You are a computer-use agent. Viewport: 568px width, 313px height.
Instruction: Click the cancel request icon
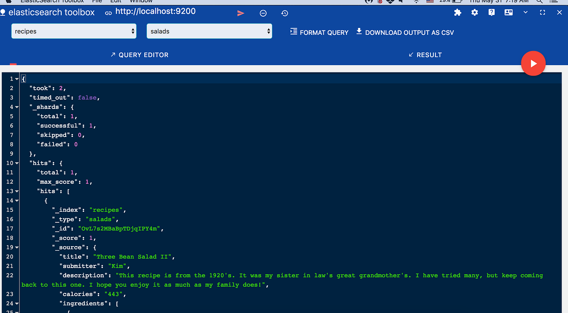(x=263, y=13)
